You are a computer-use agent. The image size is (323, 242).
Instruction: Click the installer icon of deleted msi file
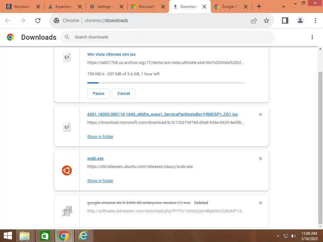(67, 211)
